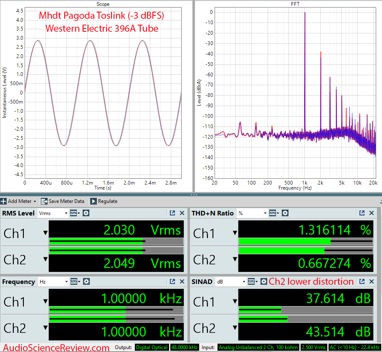Click the Level (dBrA) axis label
382x352 pixels.
click(x=199, y=93)
